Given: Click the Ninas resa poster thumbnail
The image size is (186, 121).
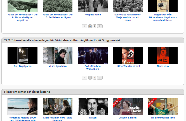Looking at the screenshot, I should click(x=163, y=55).
